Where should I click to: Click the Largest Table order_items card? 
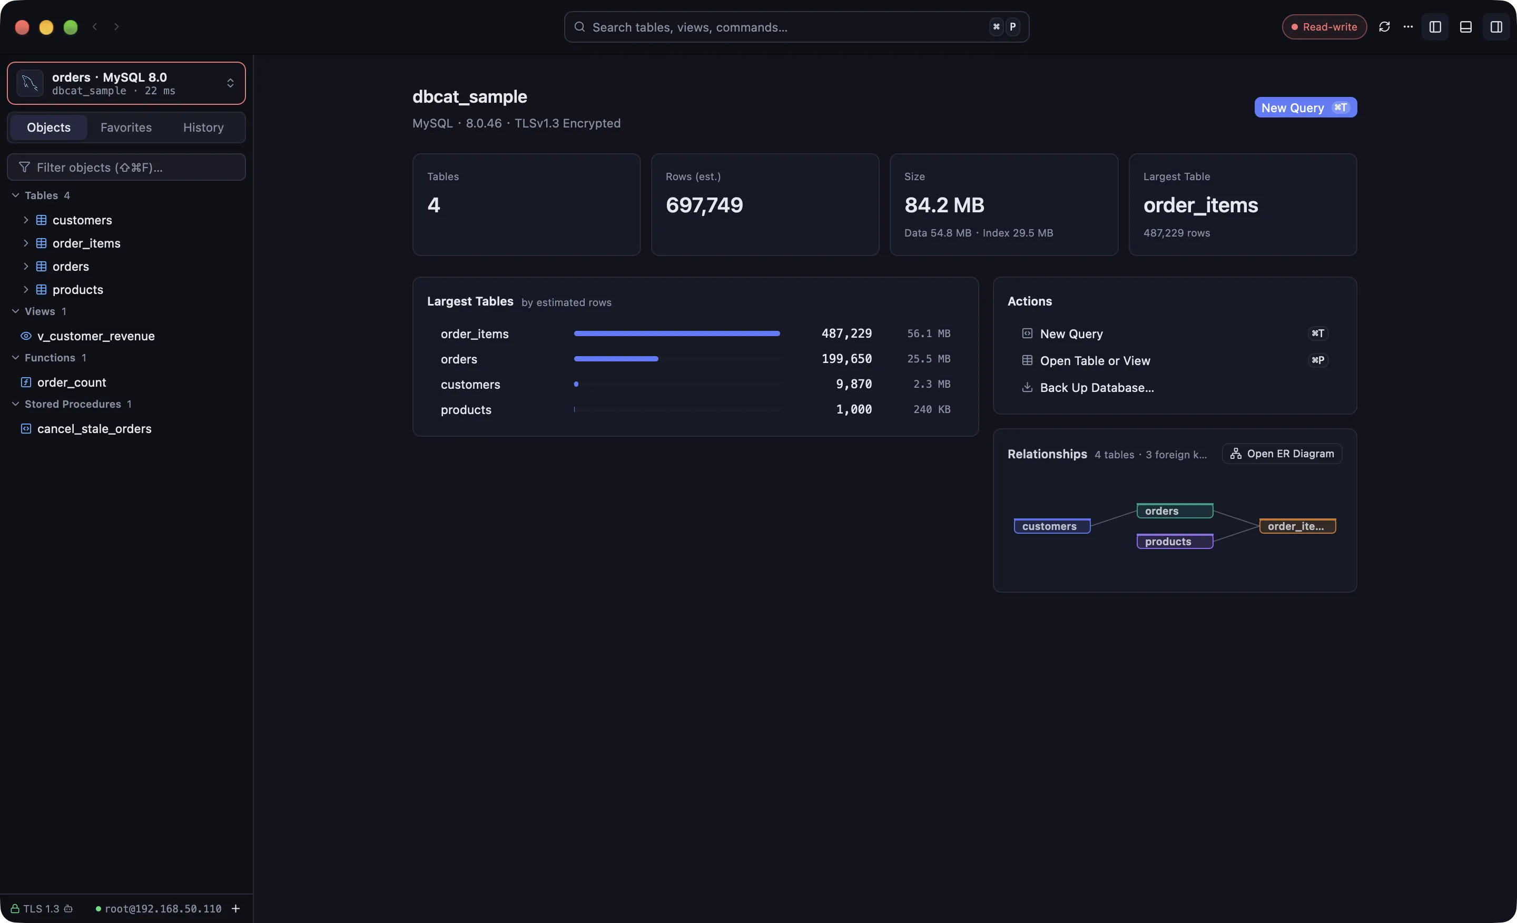pyautogui.click(x=1243, y=204)
